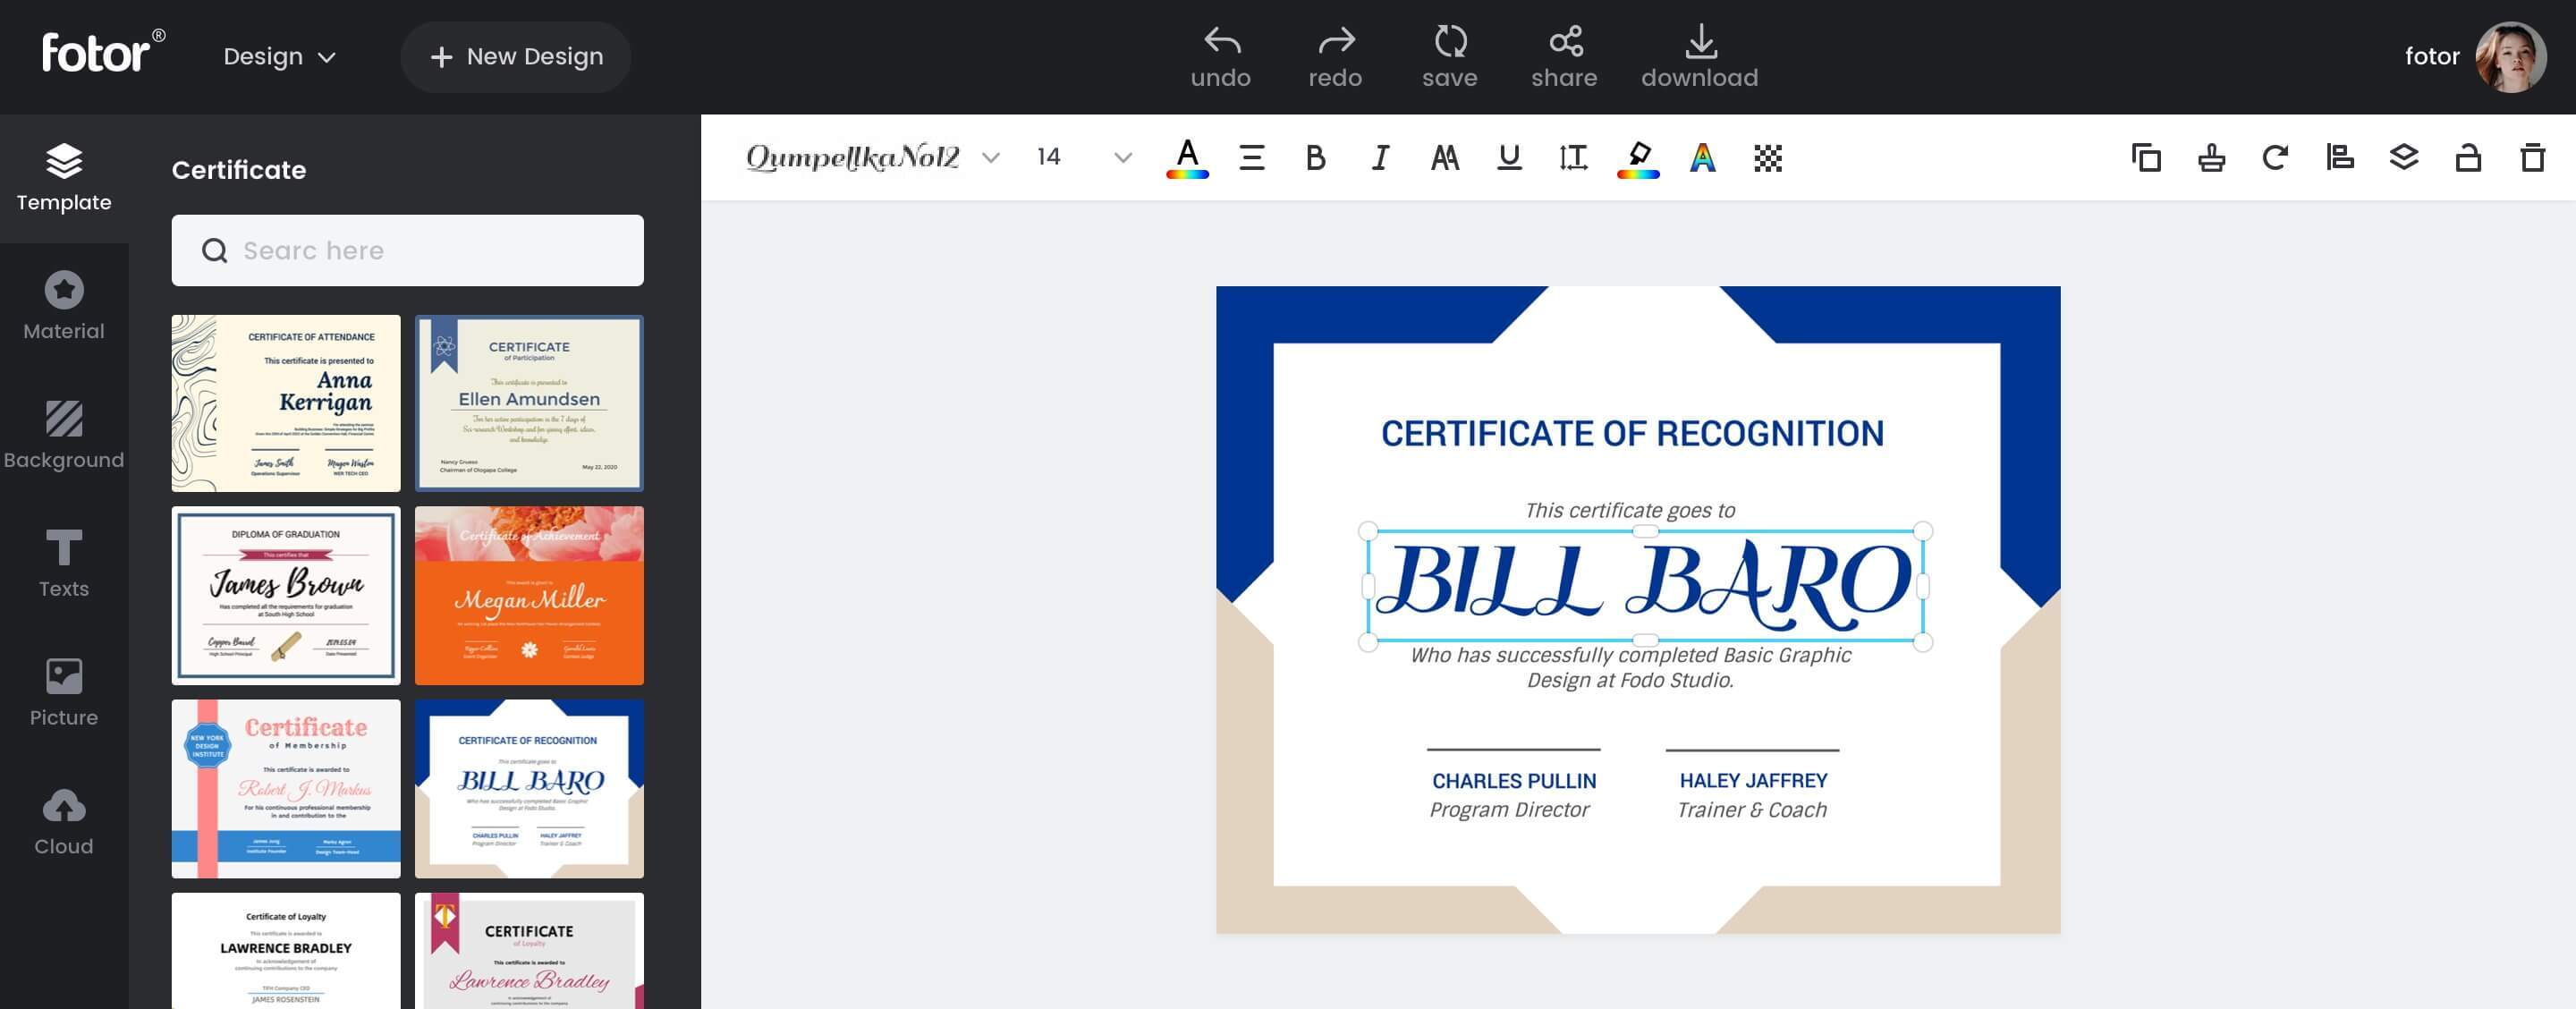Click the layer arrange icon
The height and width of the screenshot is (1009, 2576).
2402,157
